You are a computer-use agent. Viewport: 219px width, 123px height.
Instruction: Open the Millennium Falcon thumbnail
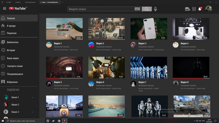coord(192,106)
